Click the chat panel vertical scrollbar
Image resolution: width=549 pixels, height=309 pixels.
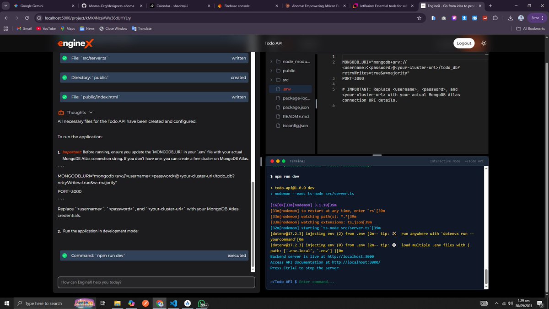pyautogui.click(x=253, y=224)
